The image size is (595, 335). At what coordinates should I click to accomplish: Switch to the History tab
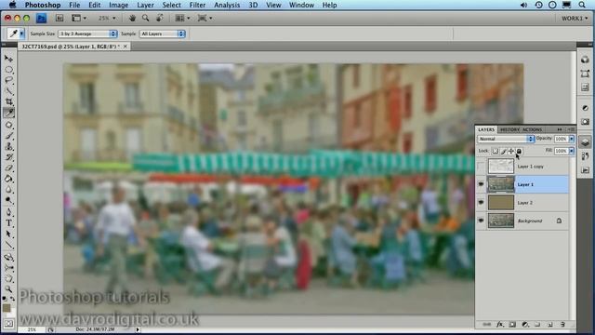(509, 129)
